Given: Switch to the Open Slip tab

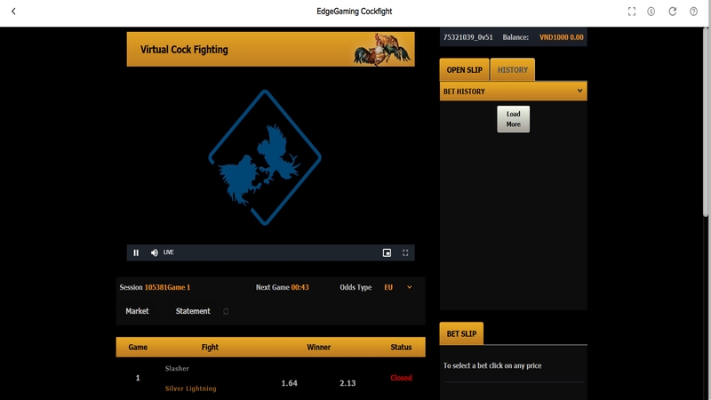Looking at the screenshot, I should pos(462,70).
